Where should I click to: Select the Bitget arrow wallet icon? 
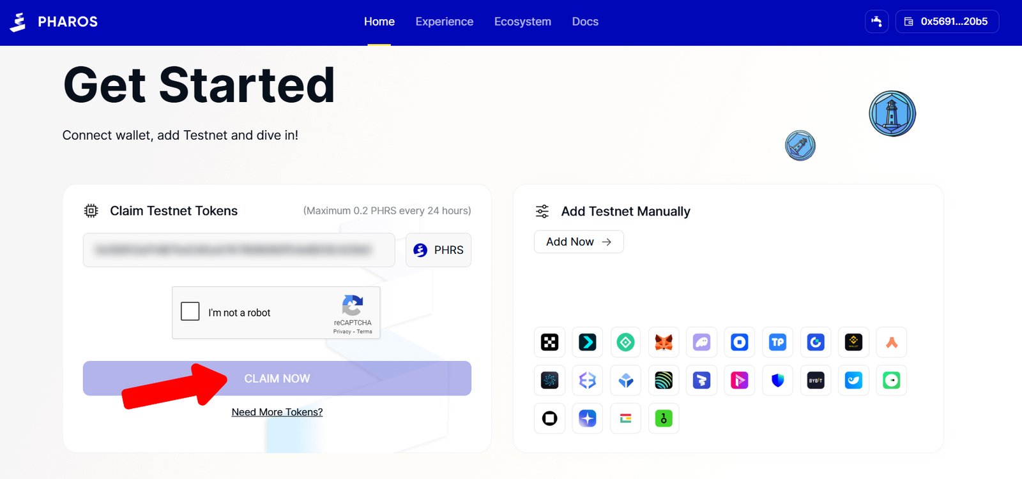click(x=587, y=343)
